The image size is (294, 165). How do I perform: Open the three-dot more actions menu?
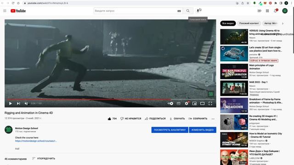click(213, 119)
